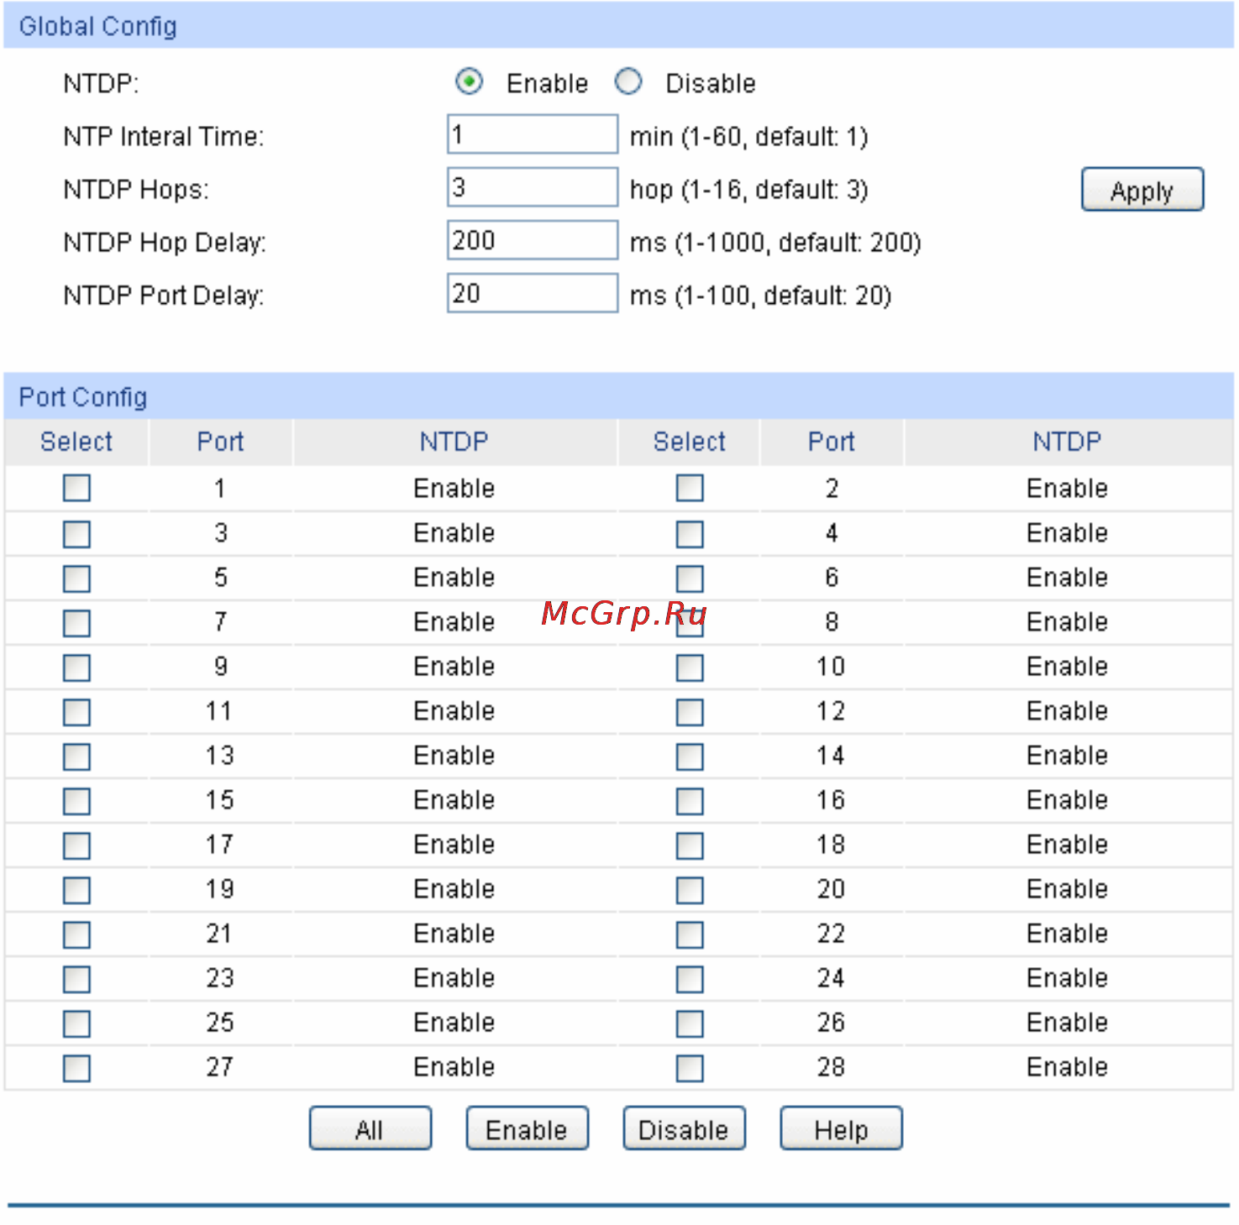Check the Select box for port 2

click(x=690, y=489)
